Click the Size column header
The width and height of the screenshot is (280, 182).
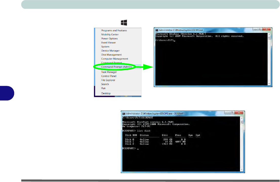point(165,135)
